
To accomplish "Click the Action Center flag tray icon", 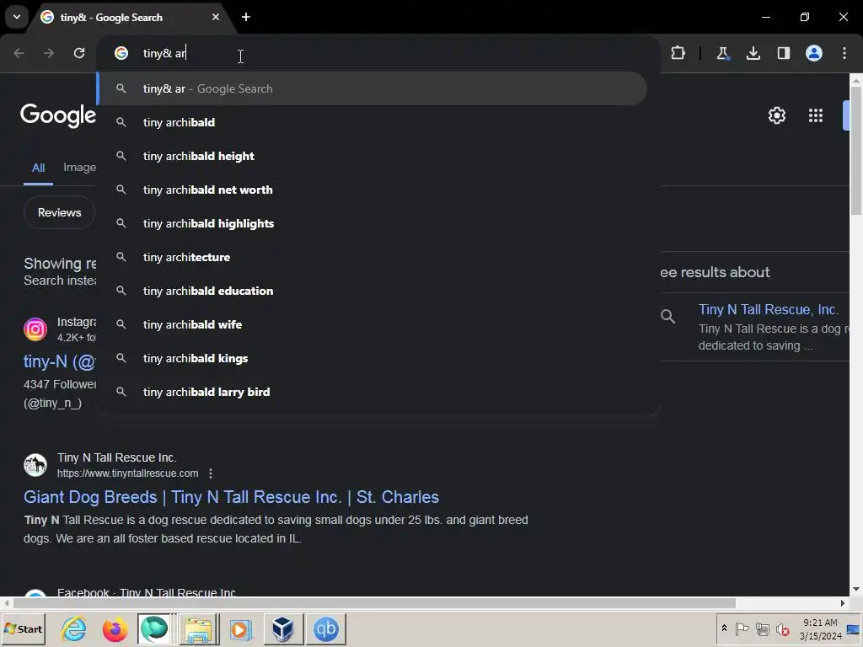I will click(742, 628).
